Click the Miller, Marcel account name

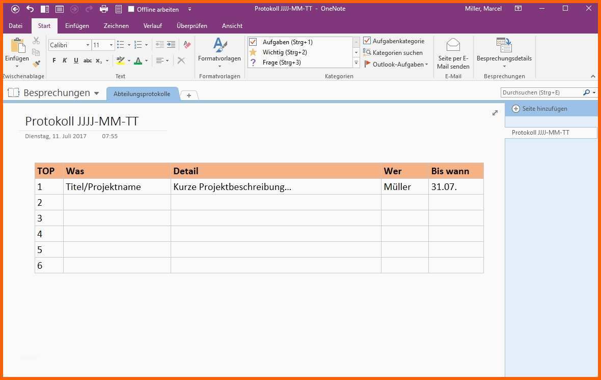(x=483, y=9)
